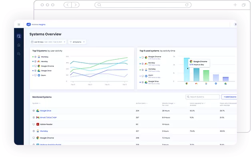This screenshot has height=159, width=251.
Task: Select the Systems Overview sidebar icon
Action: click(19, 36)
